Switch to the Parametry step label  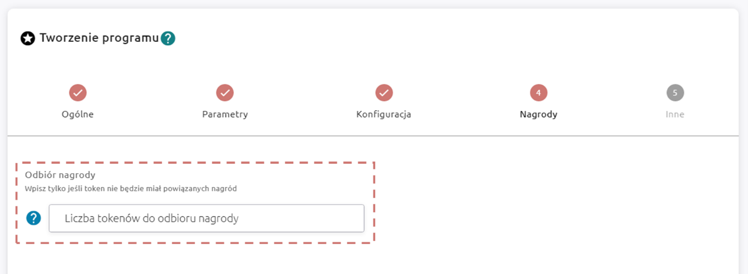225,114
